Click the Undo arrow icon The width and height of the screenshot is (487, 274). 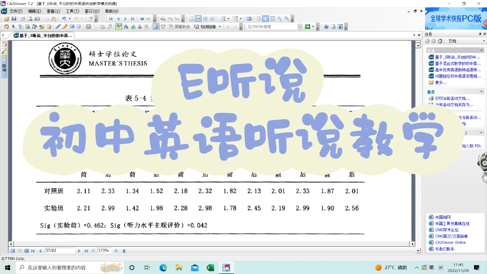click(x=64, y=19)
